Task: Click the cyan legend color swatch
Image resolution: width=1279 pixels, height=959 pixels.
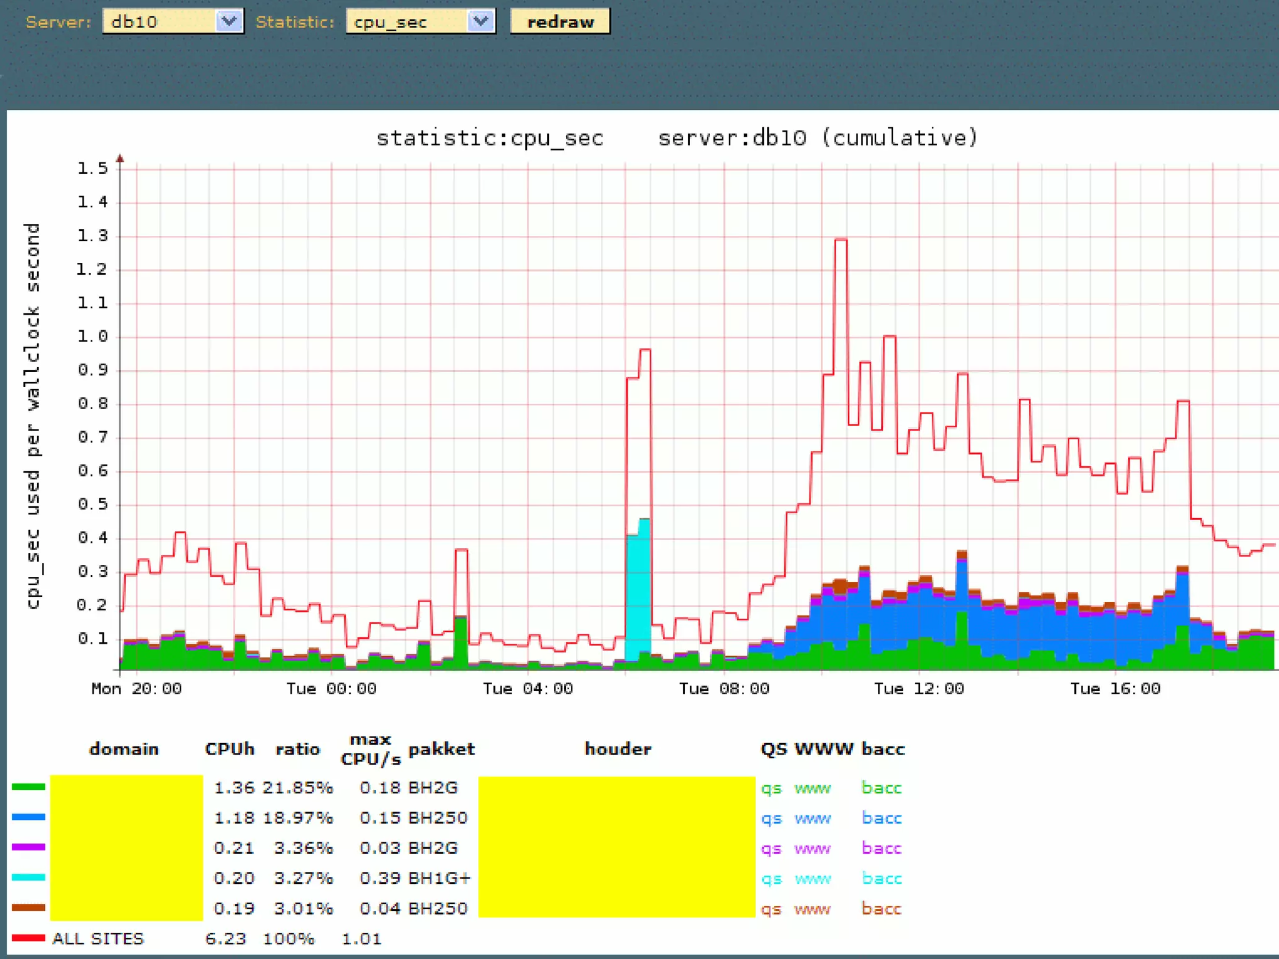Action: coord(28,877)
